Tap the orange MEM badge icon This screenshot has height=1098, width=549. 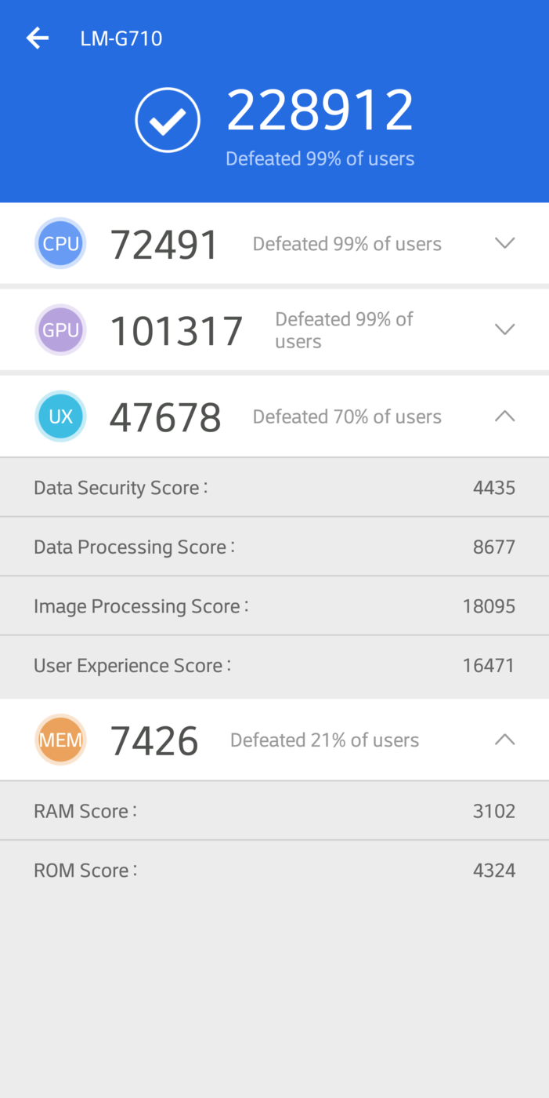60,740
